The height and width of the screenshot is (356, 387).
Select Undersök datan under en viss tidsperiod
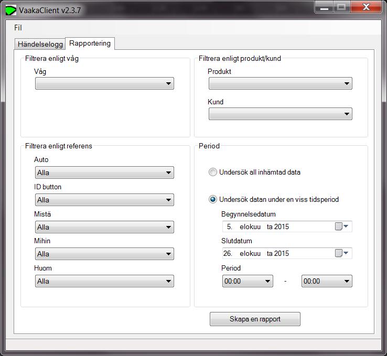click(x=274, y=199)
